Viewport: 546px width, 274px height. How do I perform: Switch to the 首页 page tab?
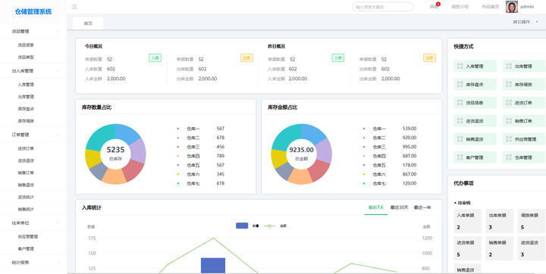[88, 23]
